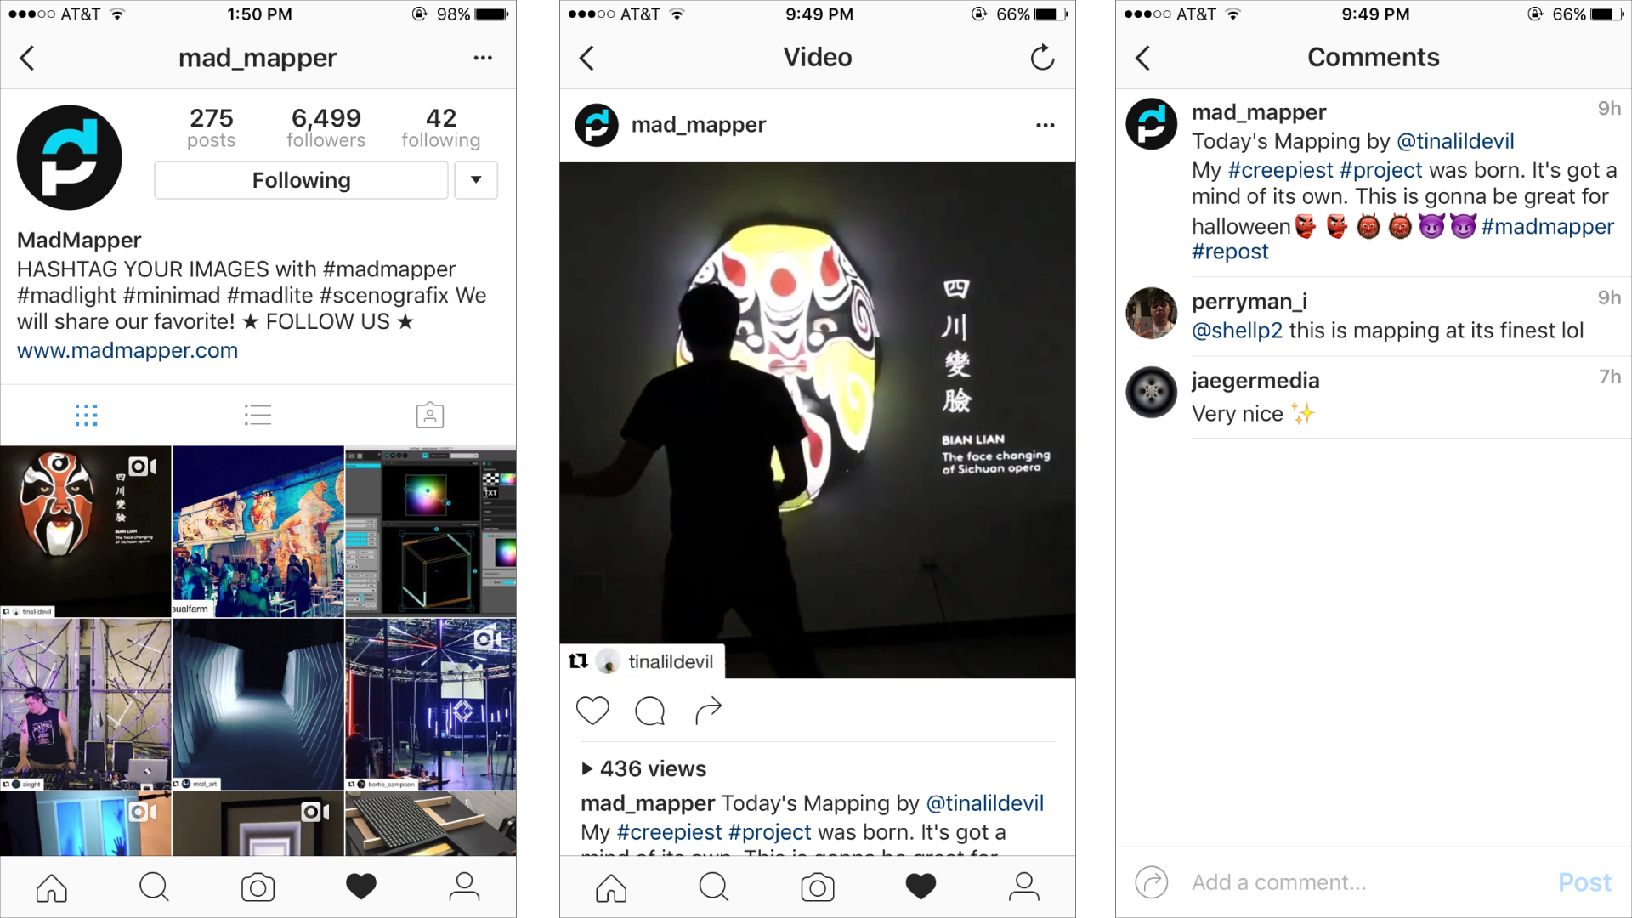This screenshot has width=1632, height=918.
Task: Open the white tunnel installation thumbnail
Action: tap(258, 704)
